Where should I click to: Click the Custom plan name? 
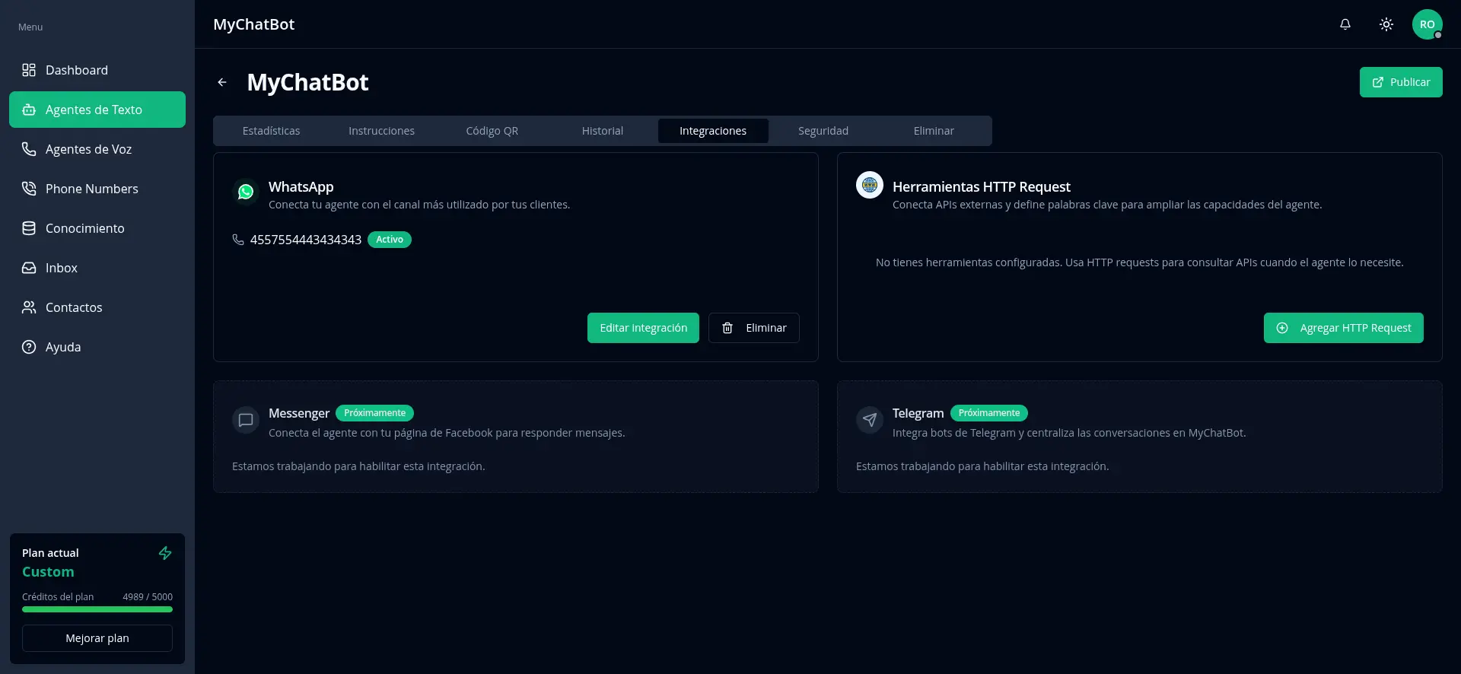(x=48, y=572)
